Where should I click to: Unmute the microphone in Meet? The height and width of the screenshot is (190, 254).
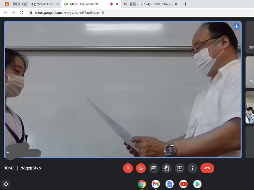point(128,168)
